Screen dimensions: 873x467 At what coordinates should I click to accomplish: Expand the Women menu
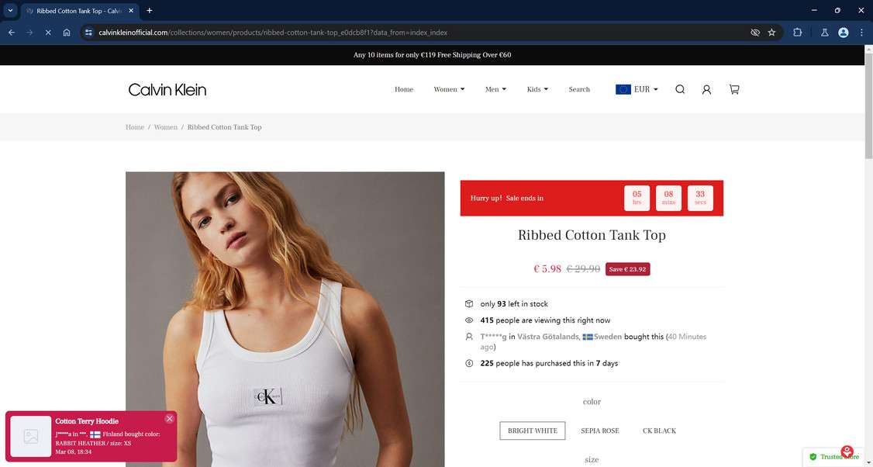coord(449,89)
